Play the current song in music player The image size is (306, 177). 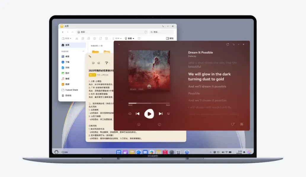[x=149, y=114]
